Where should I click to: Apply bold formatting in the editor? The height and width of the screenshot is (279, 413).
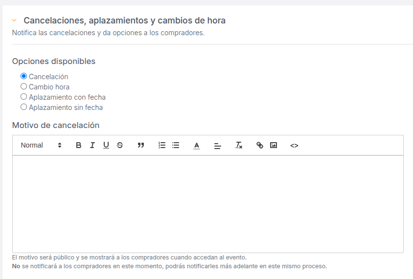78,145
